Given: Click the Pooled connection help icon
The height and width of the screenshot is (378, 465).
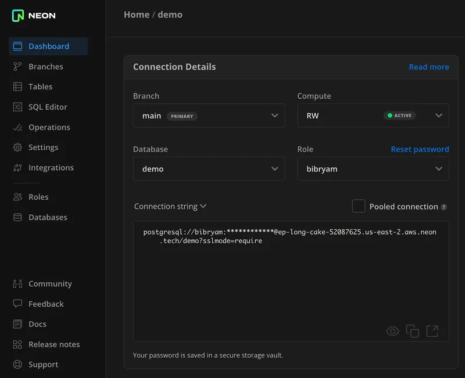Looking at the screenshot, I should [x=444, y=207].
